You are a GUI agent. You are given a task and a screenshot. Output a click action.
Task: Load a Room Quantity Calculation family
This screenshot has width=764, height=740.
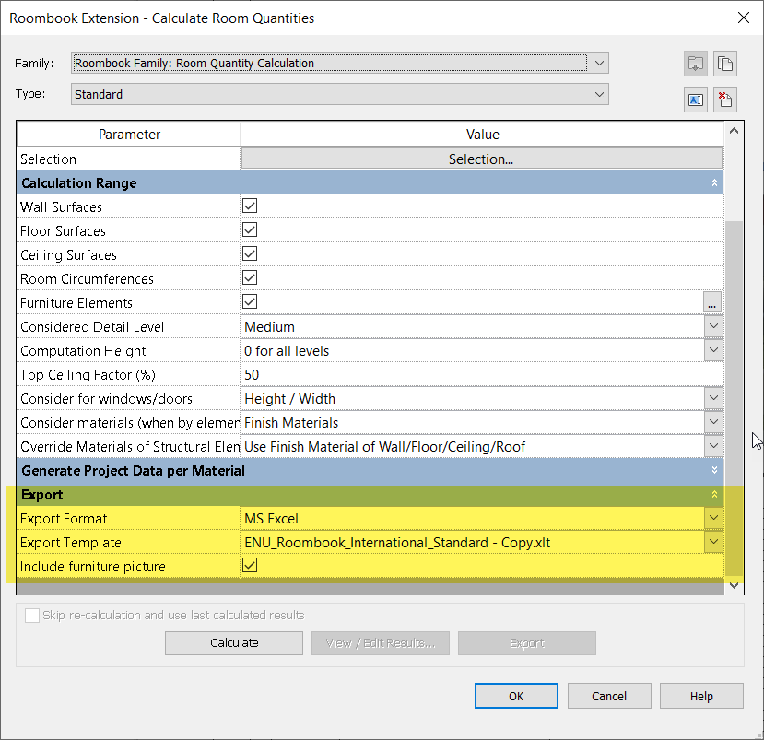pos(695,64)
